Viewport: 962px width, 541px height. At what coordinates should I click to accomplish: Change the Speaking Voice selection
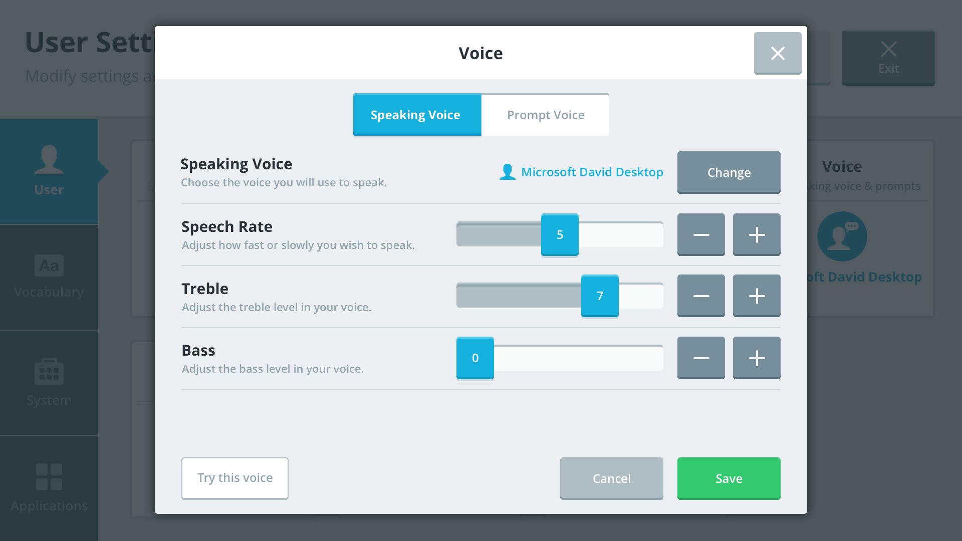[728, 172]
